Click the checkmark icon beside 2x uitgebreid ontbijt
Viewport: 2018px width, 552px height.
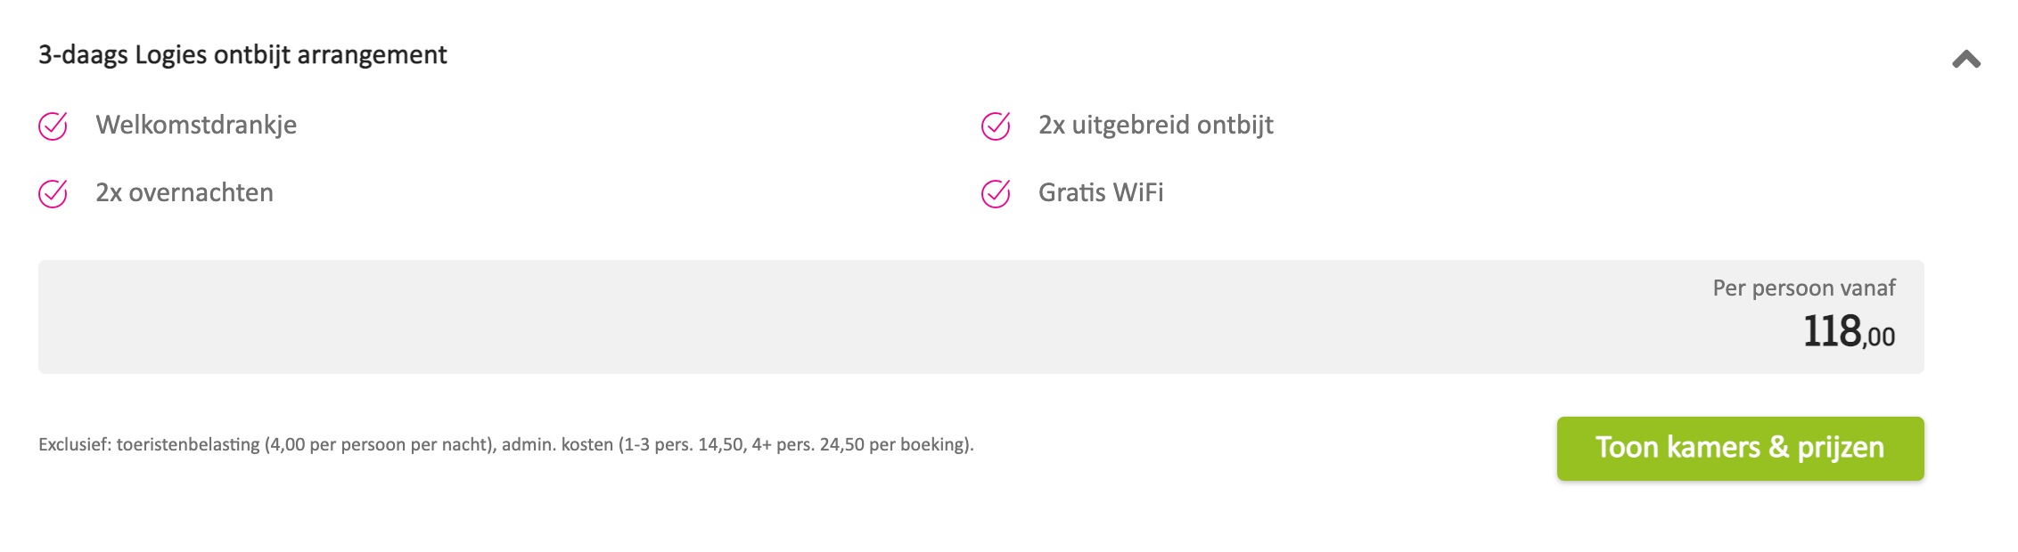996,126
